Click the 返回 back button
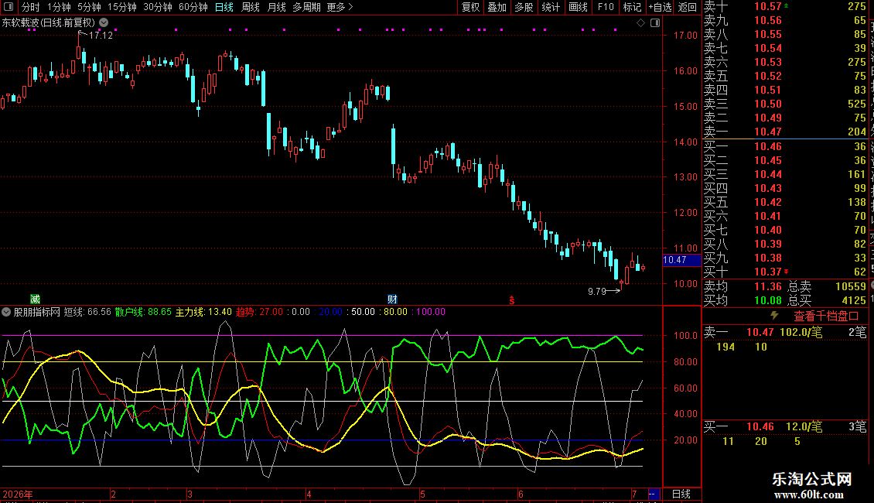This screenshot has height=503, width=874. coord(688,7)
